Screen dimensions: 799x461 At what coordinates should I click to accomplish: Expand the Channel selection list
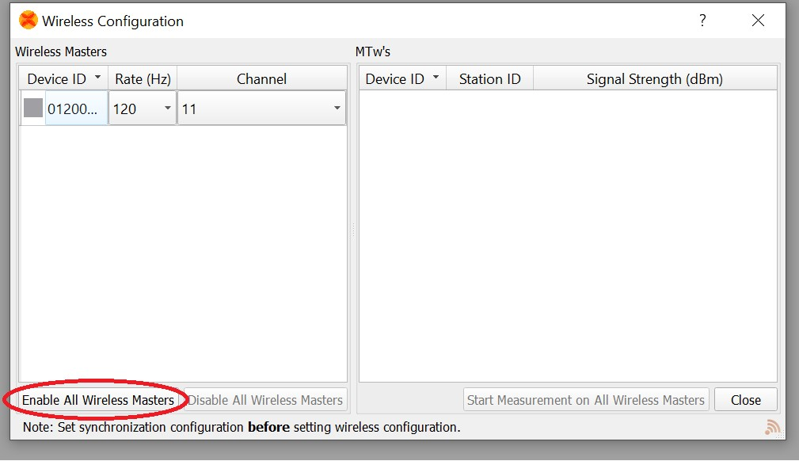point(338,108)
